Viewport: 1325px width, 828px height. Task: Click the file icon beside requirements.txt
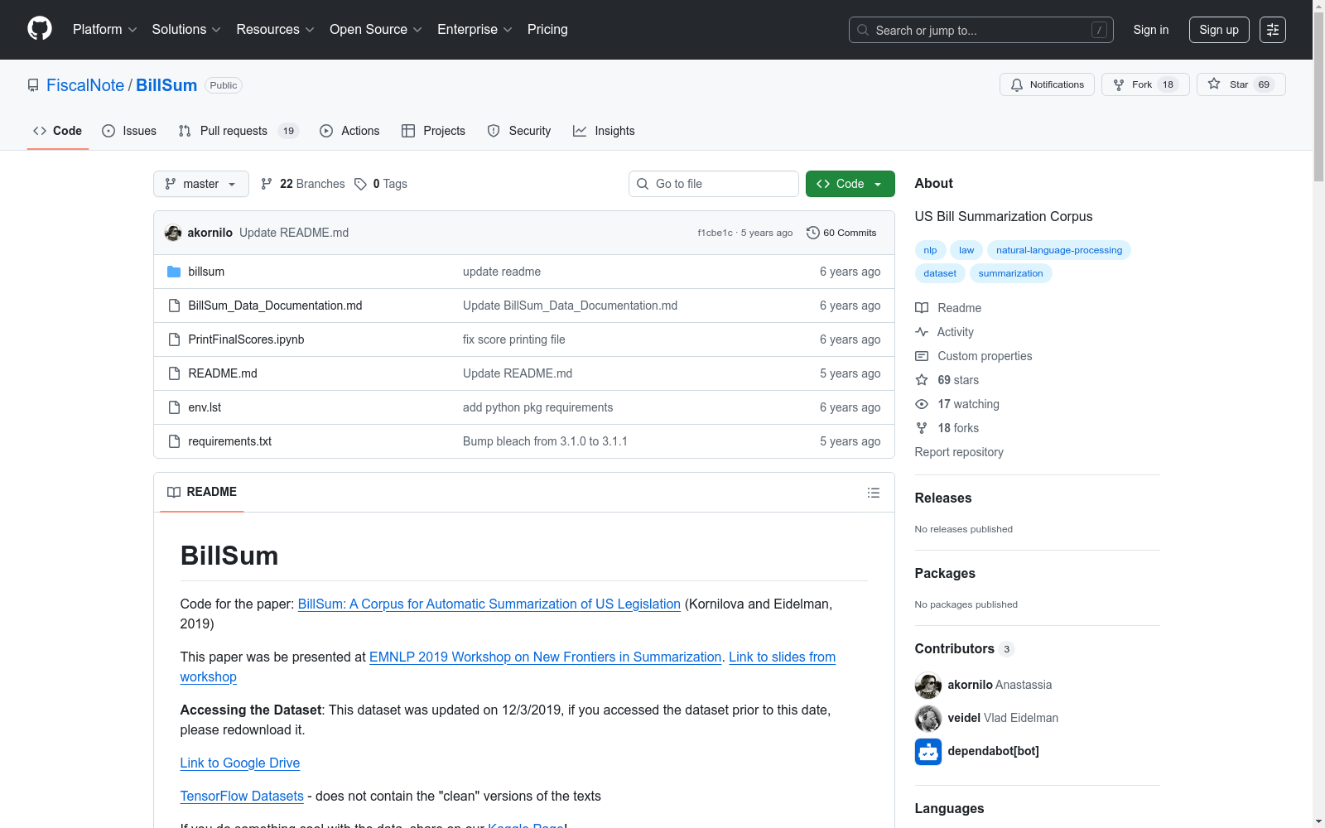(174, 441)
